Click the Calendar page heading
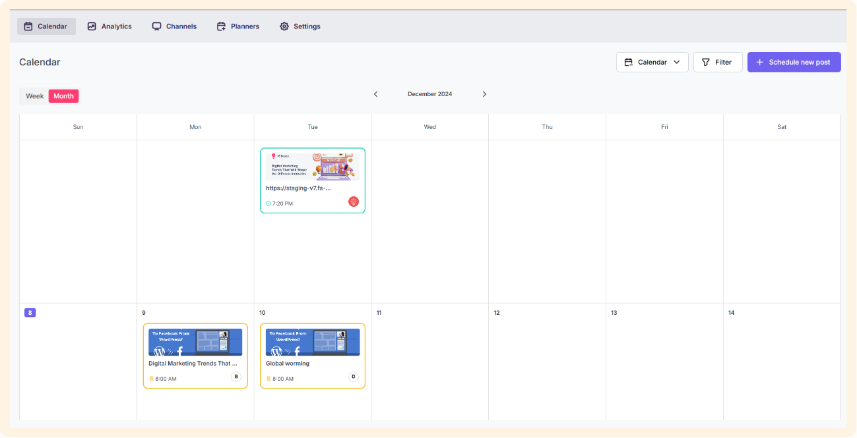This screenshot has width=857, height=438. tap(40, 62)
